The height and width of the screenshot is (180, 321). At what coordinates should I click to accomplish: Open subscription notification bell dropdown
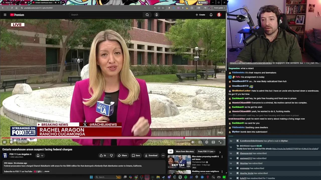pyautogui.click(x=40, y=155)
